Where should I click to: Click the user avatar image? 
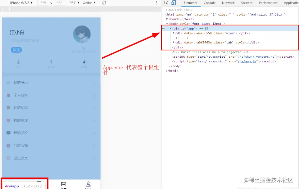[82, 34]
